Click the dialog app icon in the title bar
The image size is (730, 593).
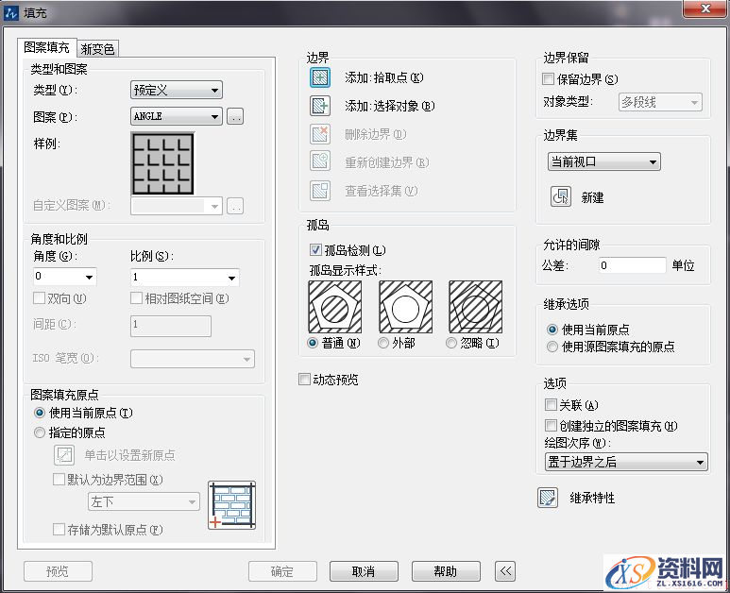pos(11,12)
